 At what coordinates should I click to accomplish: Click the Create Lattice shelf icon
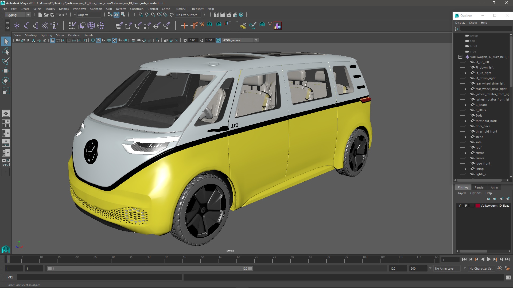tap(91, 26)
